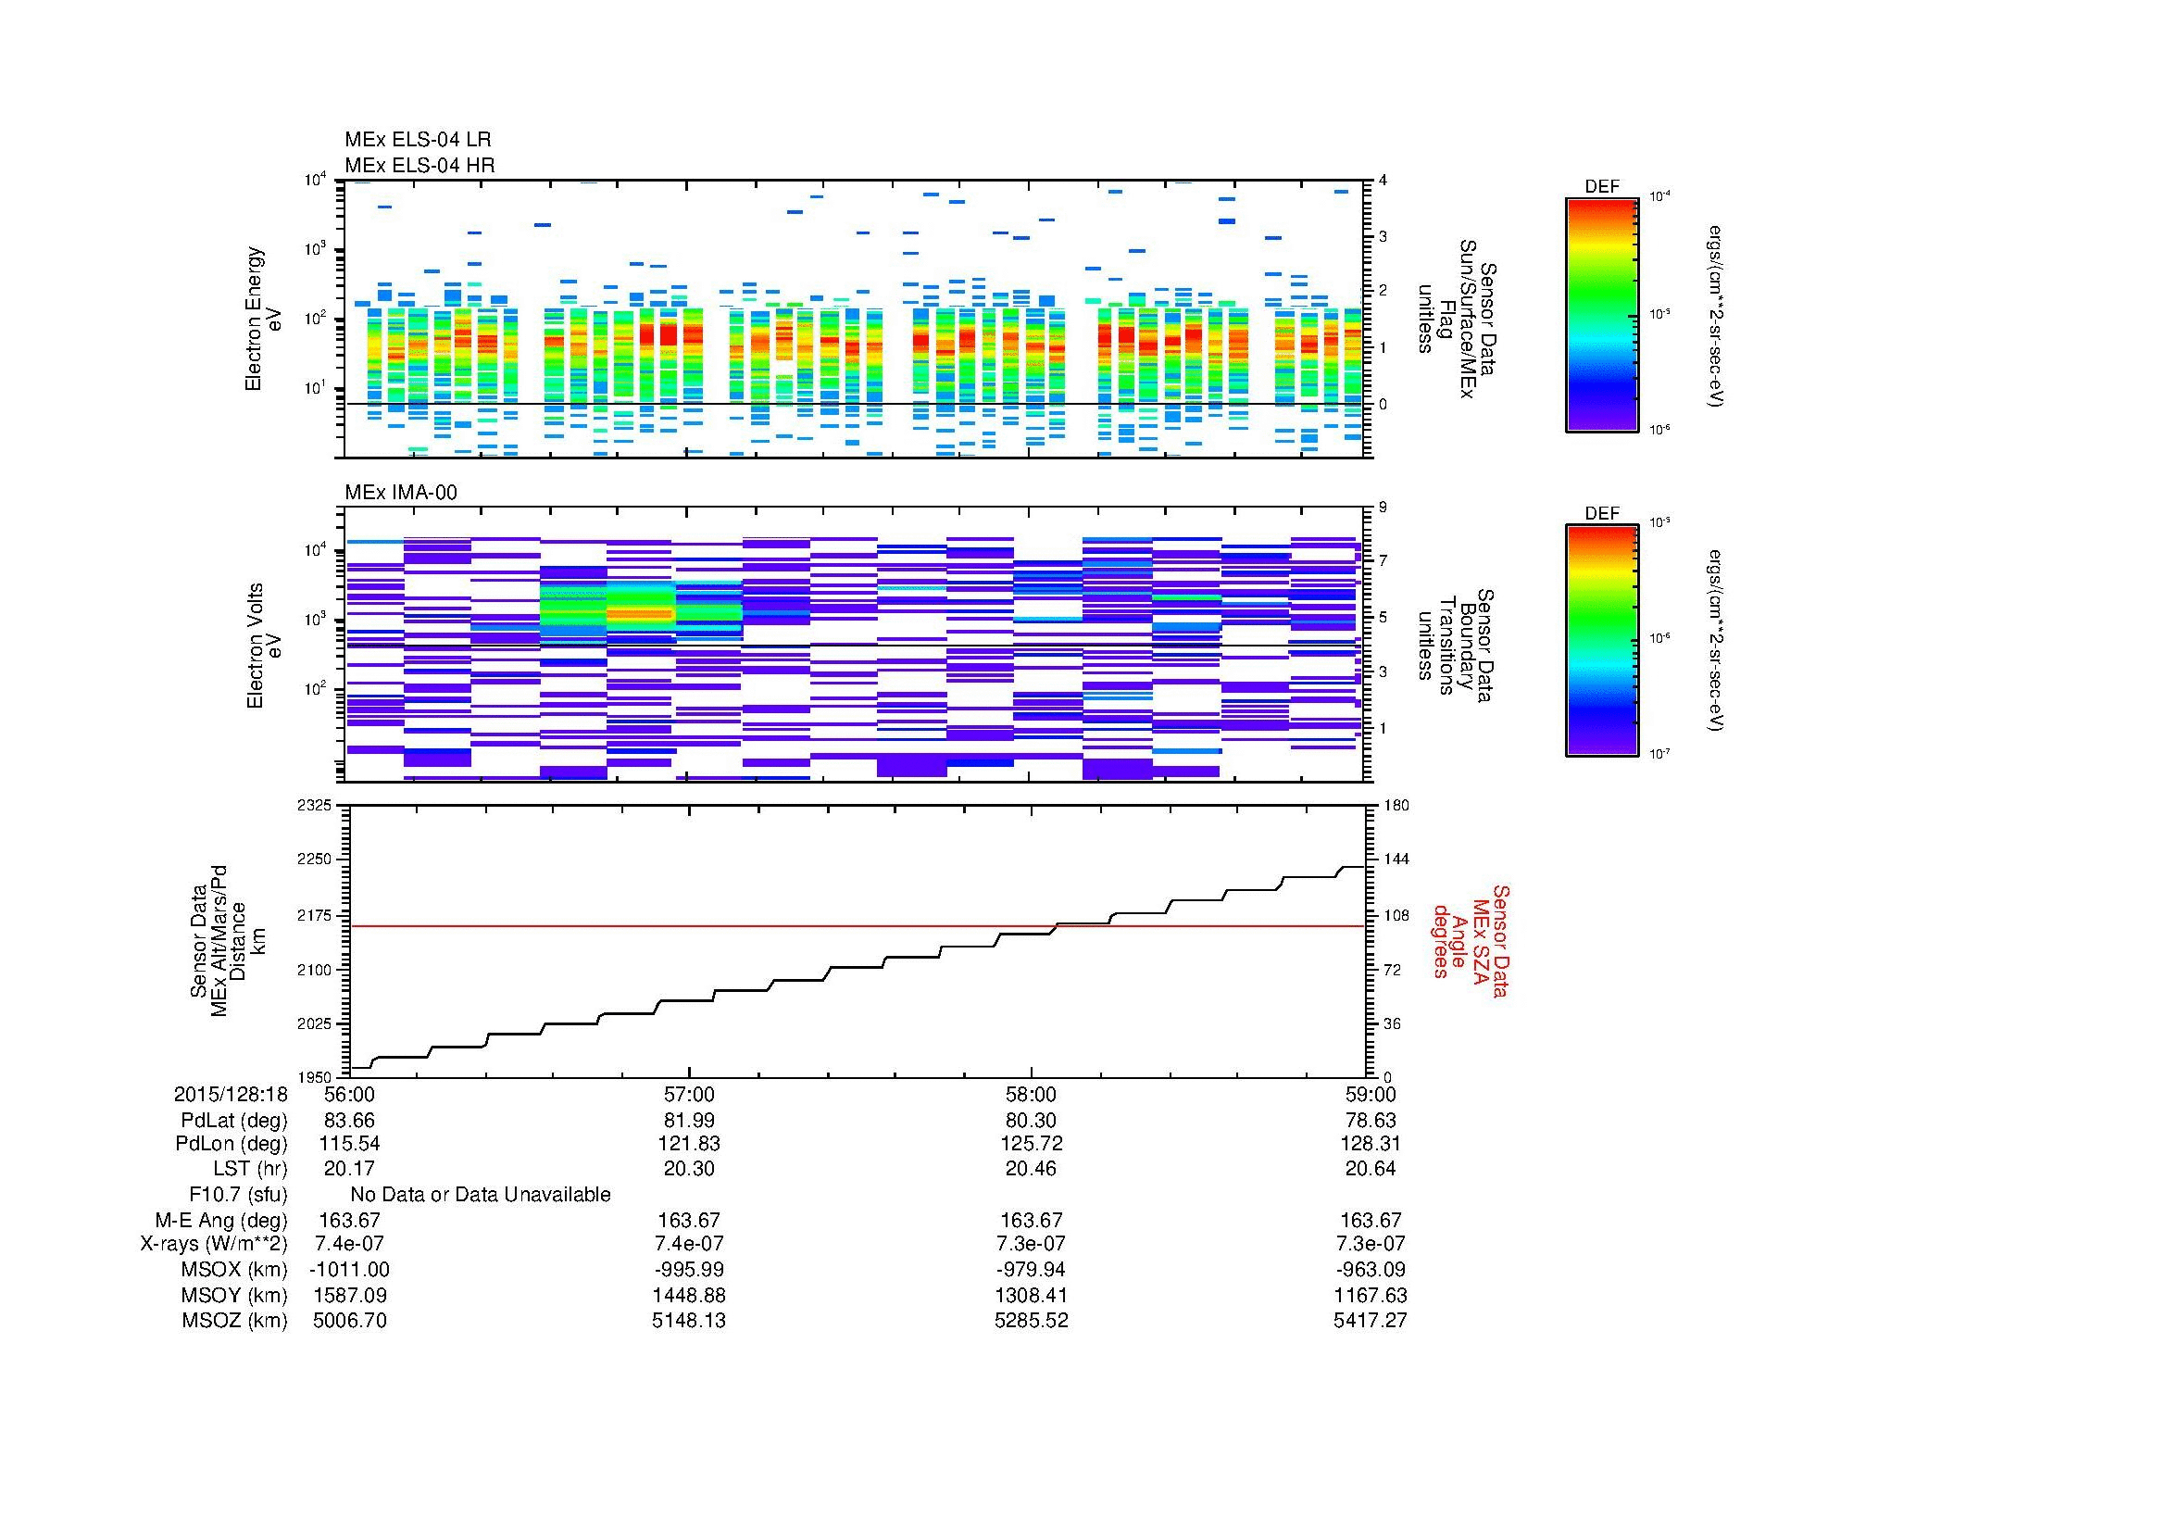Viewport: 2166px width, 1531px height.
Task: Click the date label '2015/128:18'
Action: click(231, 1094)
